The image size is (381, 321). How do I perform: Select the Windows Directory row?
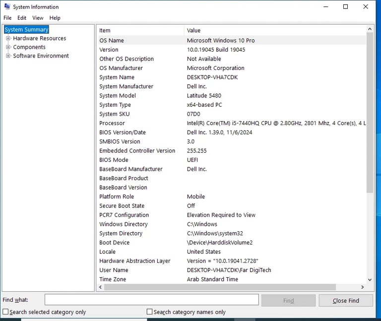(x=232, y=224)
